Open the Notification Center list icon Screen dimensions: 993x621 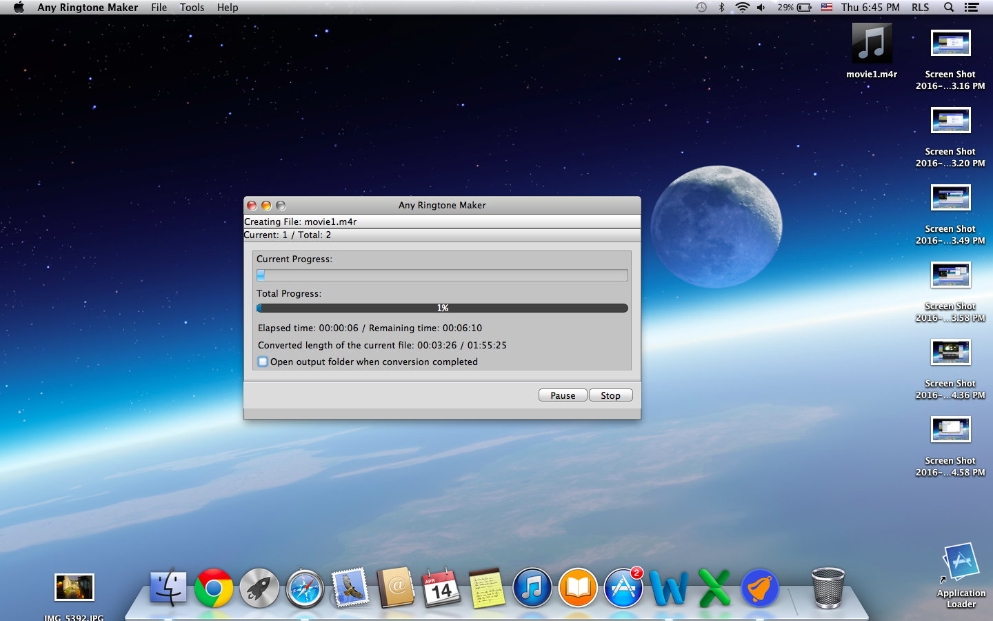pos(972,8)
